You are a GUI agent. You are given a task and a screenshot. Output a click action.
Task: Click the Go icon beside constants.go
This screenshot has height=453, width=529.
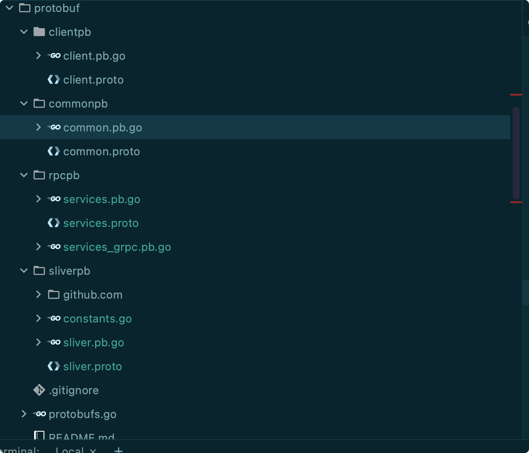(x=54, y=318)
